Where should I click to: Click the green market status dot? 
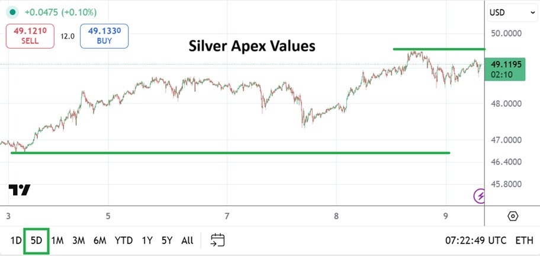tap(12, 12)
